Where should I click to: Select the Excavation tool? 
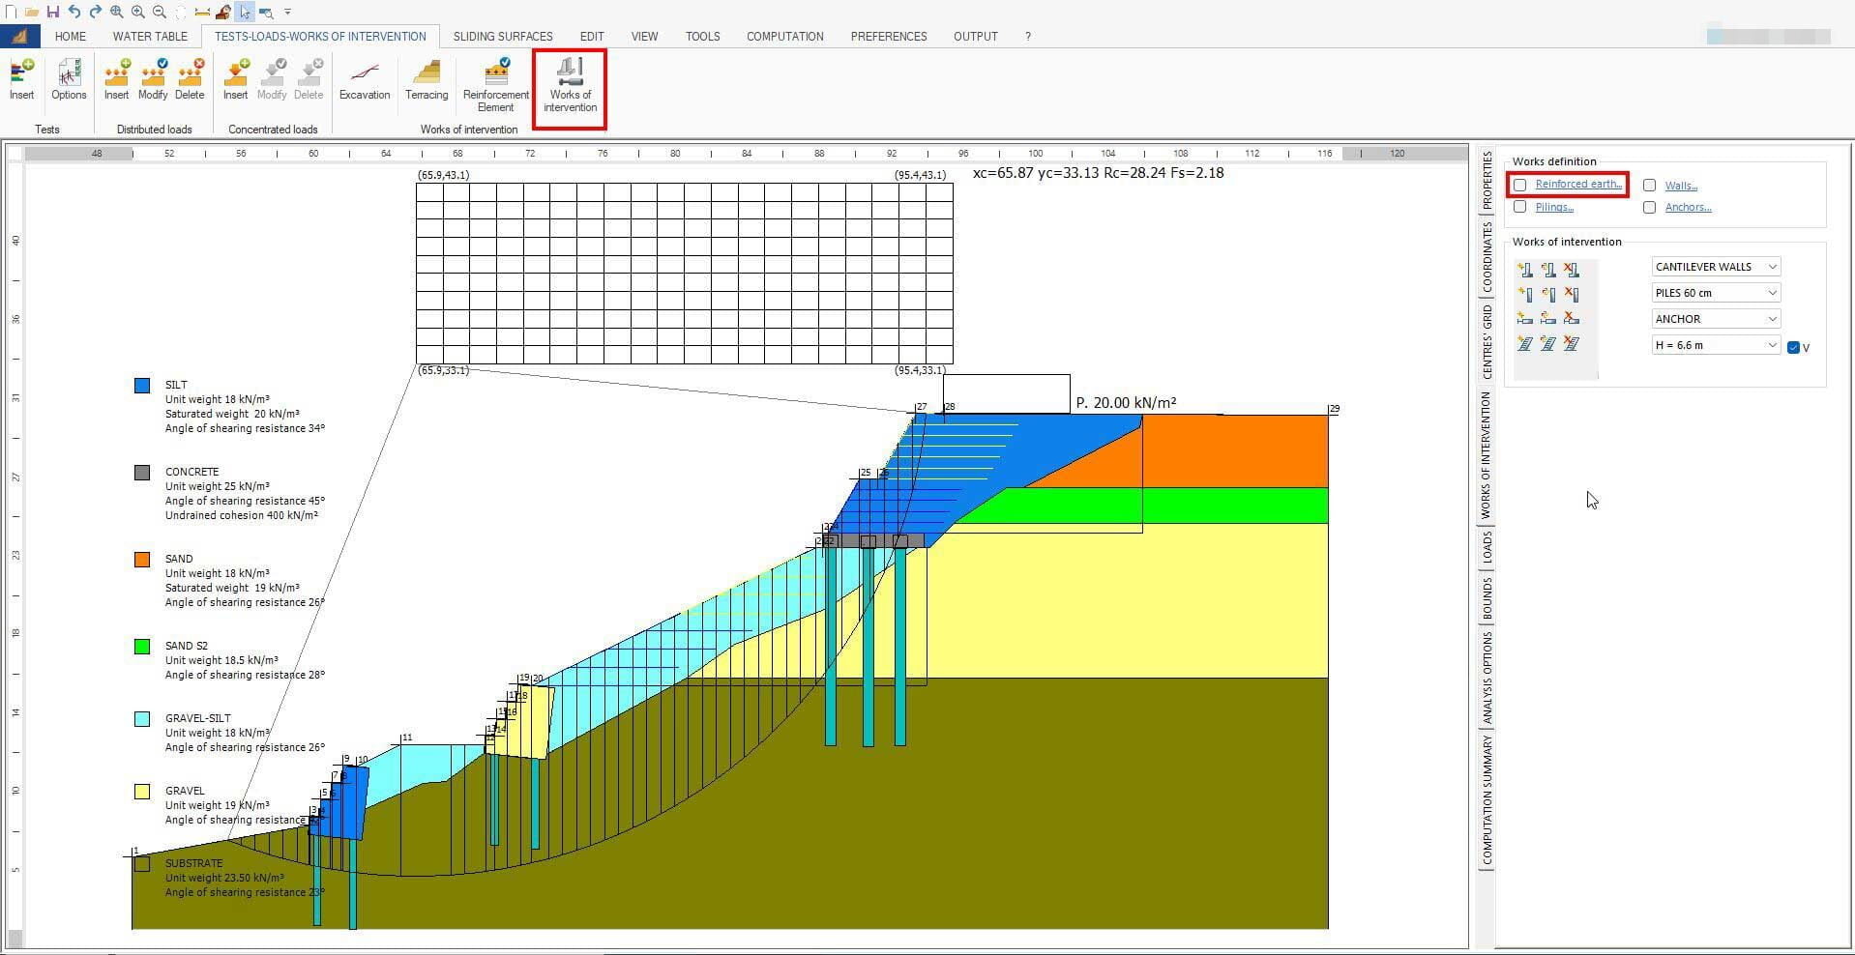(x=365, y=82)
